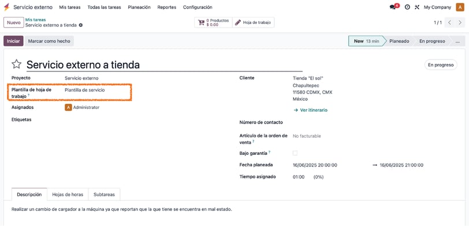Click the orange user avatar in header
Screen dimensions: 469x228
pos(460,7)
